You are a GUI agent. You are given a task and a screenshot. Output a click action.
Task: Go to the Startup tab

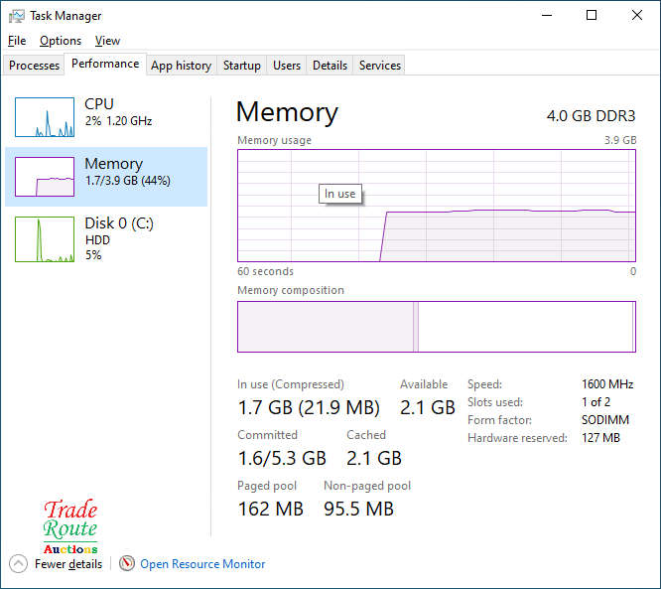[241, 66]
